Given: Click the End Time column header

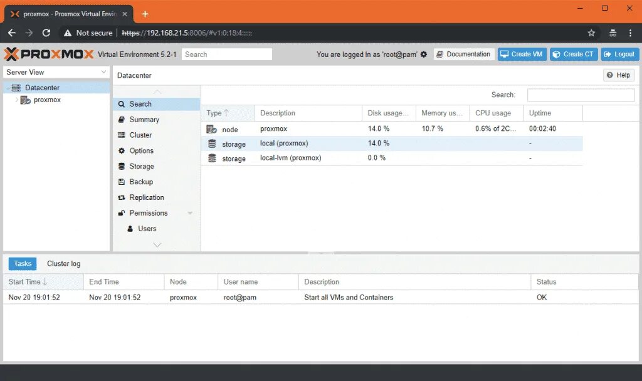Looking at the screenshot, I should click(124, 281).
